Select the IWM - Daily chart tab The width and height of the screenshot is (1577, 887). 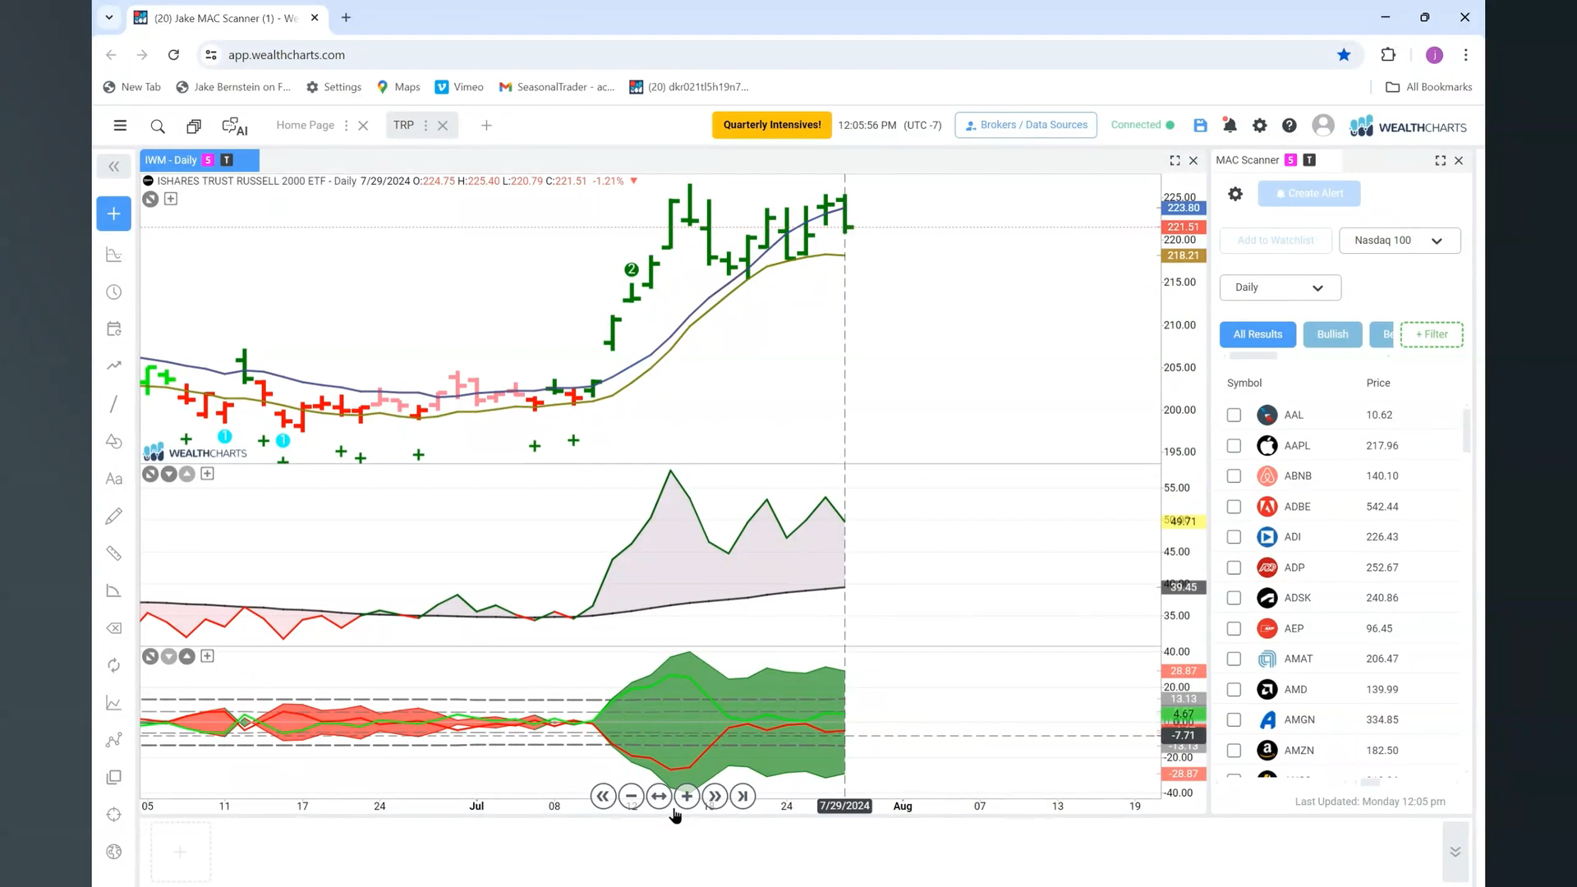[200, 160]
